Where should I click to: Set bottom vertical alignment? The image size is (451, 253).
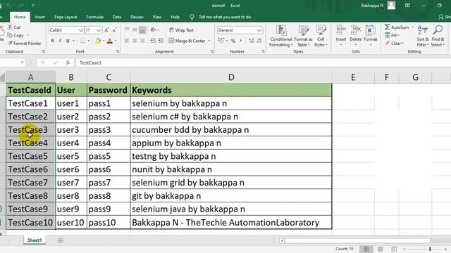coord(142,30)
